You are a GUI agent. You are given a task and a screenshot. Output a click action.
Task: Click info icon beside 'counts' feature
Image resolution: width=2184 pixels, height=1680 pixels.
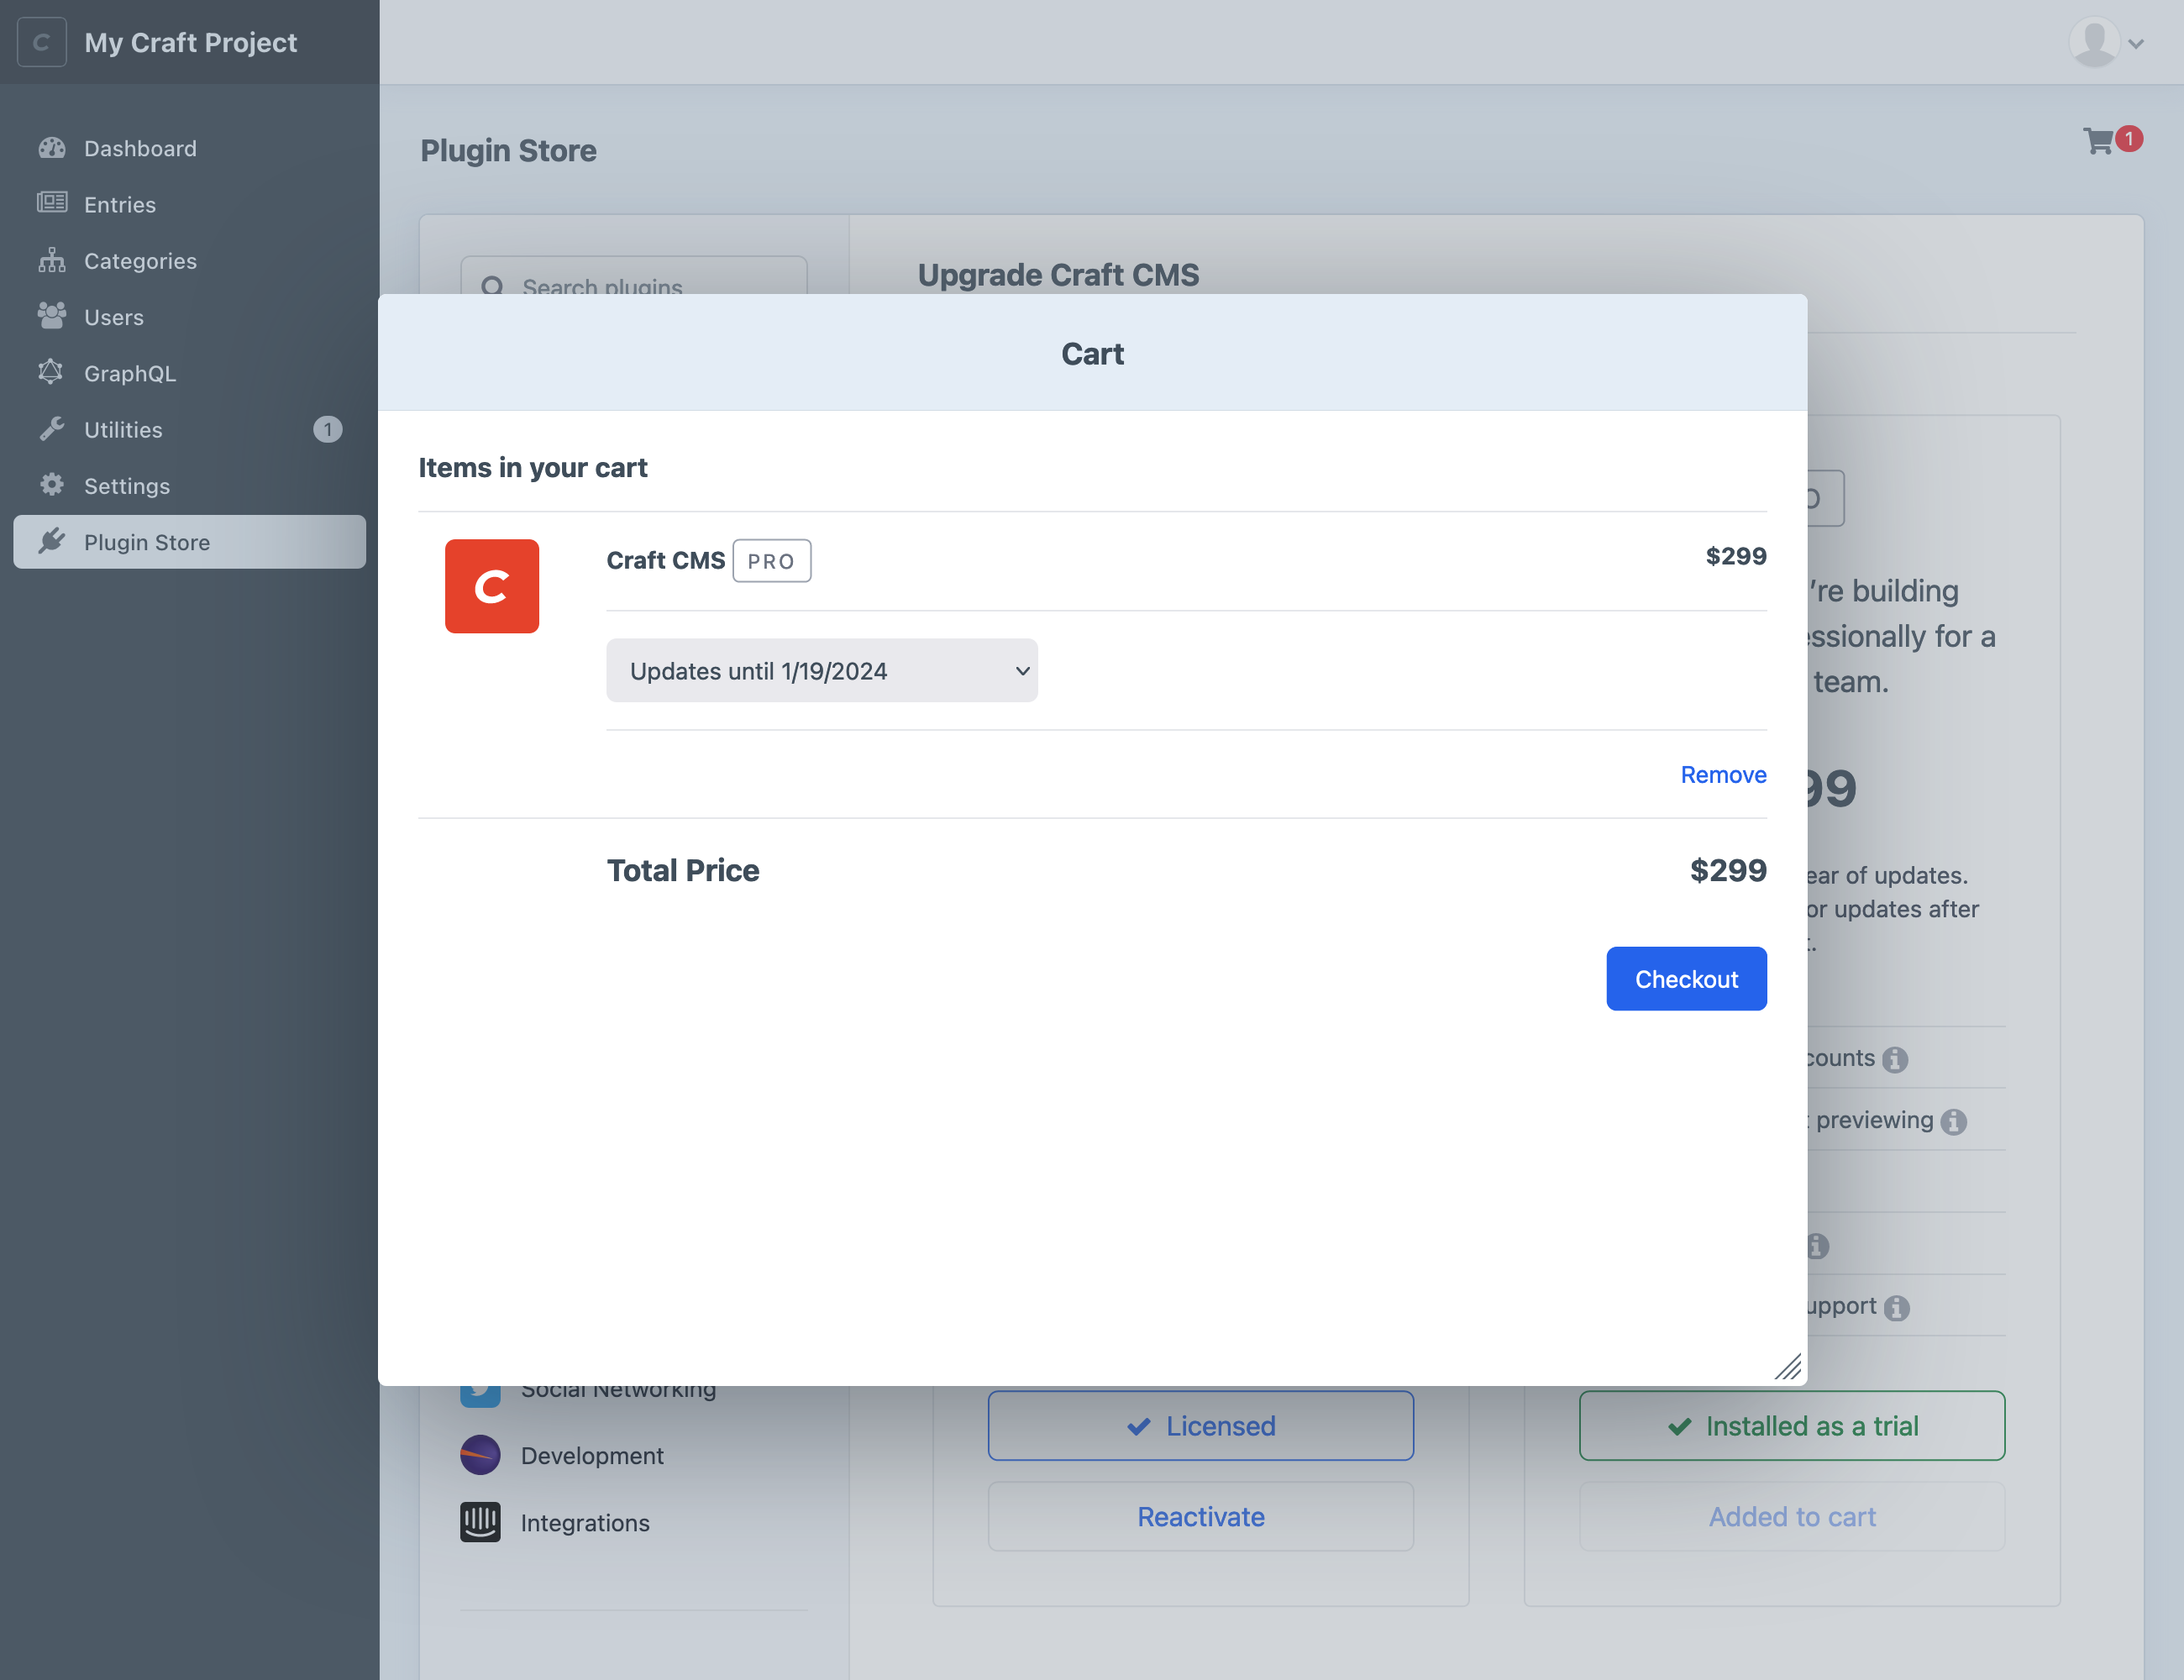tap(1895, 1059)
